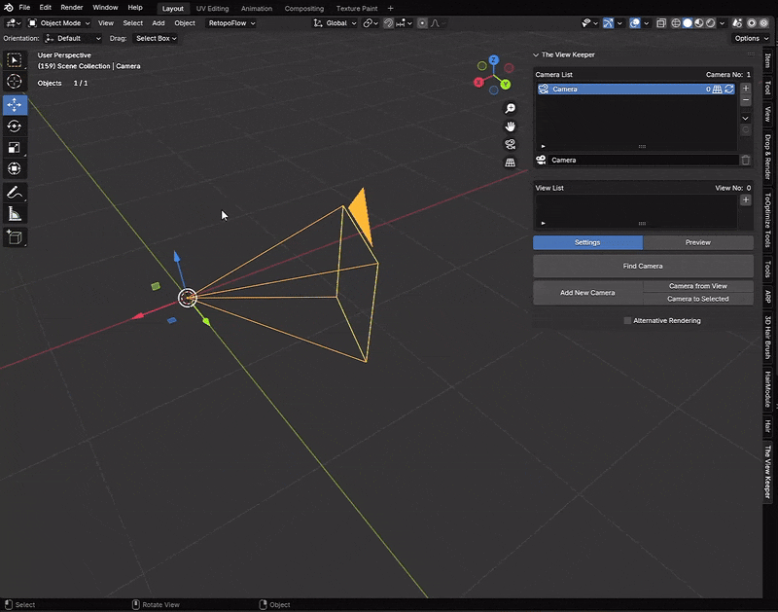Click the editor type icon

click(x=13, y=22)
